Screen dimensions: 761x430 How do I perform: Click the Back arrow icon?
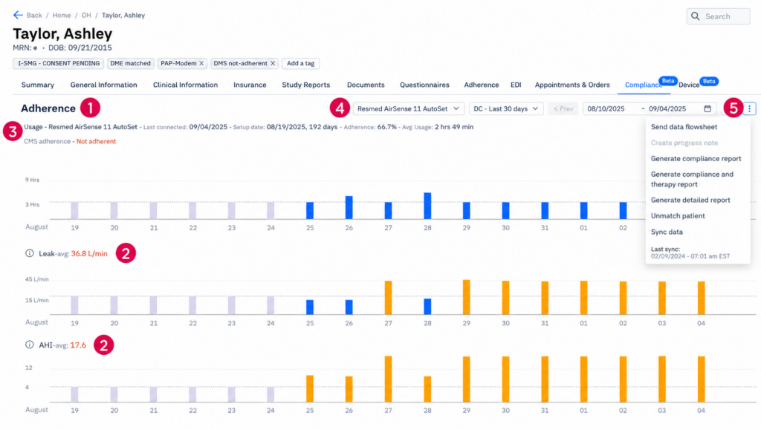pos(18,15)
